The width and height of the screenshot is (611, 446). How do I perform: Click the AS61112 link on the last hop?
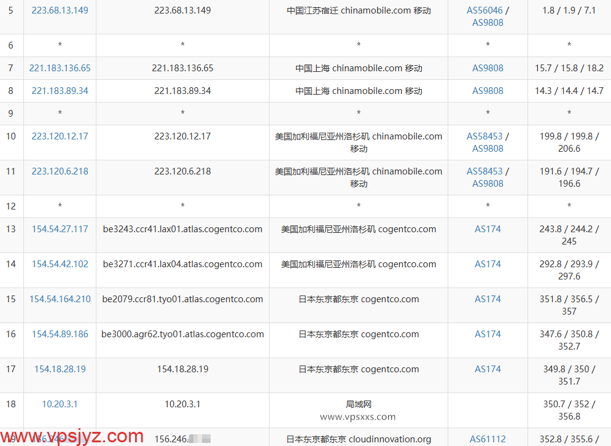488,439
